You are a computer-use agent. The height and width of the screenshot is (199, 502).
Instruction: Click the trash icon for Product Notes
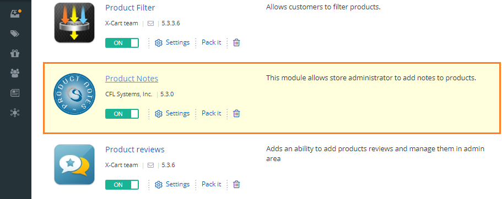pos(236,113)
